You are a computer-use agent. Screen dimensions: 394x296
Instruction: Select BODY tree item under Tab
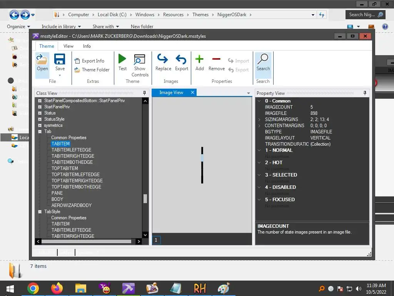(57, 199)
